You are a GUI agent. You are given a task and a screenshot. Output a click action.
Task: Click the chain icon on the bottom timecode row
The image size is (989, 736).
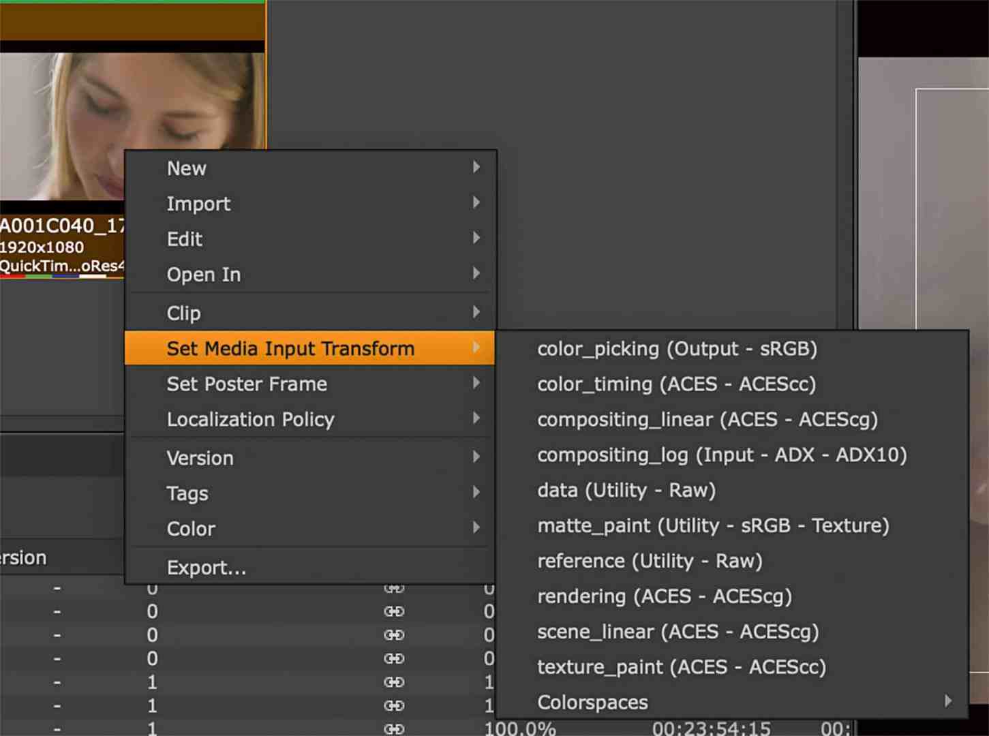(394, 728)
